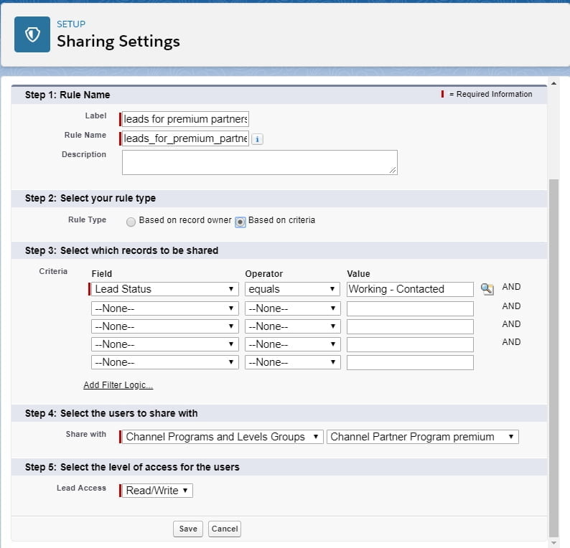Focus the Label input field

click(185, 119)
